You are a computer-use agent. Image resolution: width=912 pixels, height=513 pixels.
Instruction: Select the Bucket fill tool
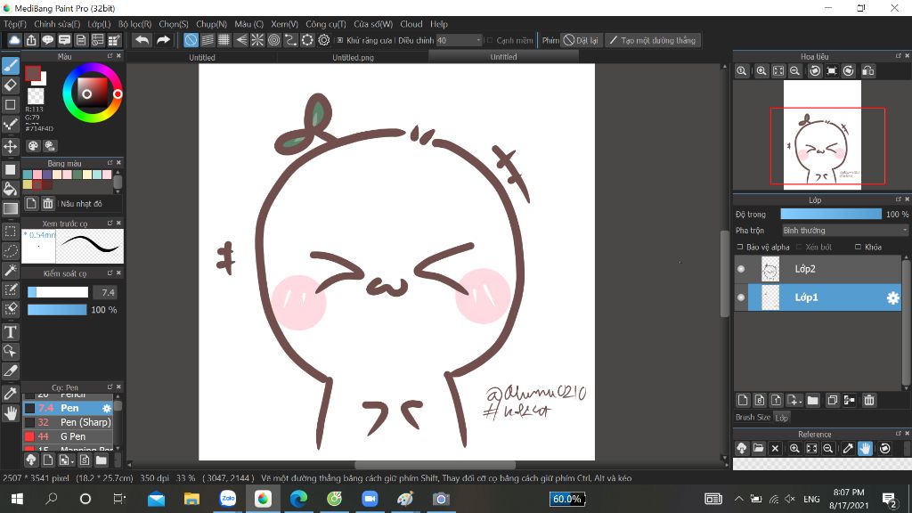11,189
